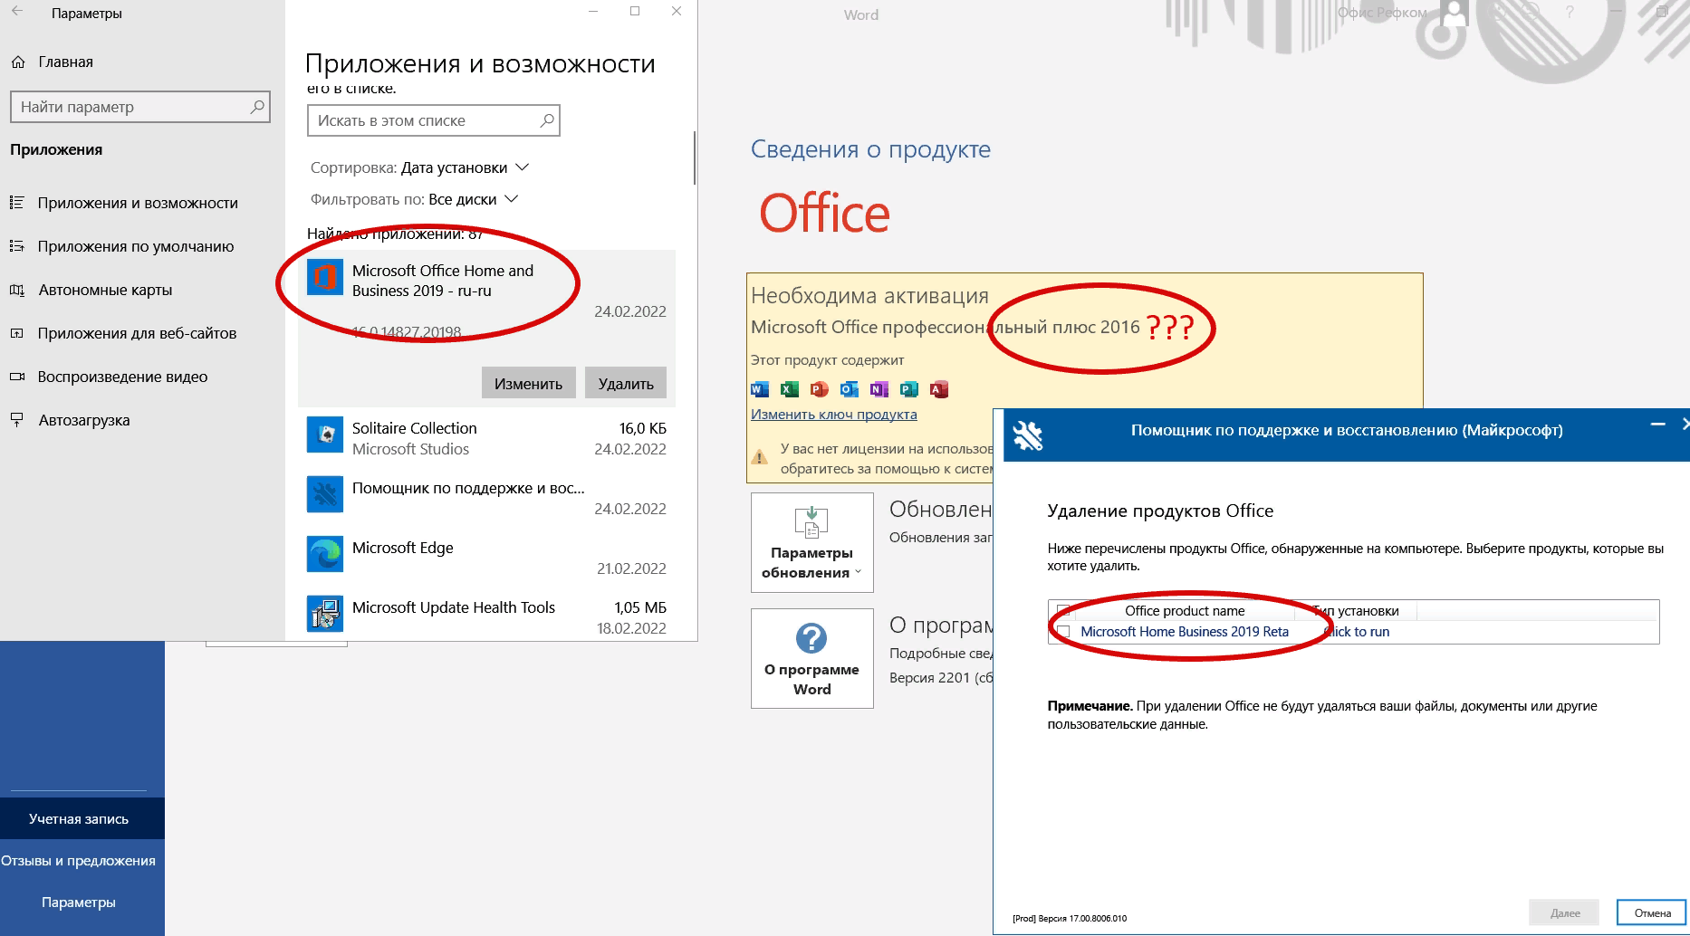1690x936 pixels.
Task: Minimize the recovery assistant window
Action: pyautogui.click(x=1657, y=425)
